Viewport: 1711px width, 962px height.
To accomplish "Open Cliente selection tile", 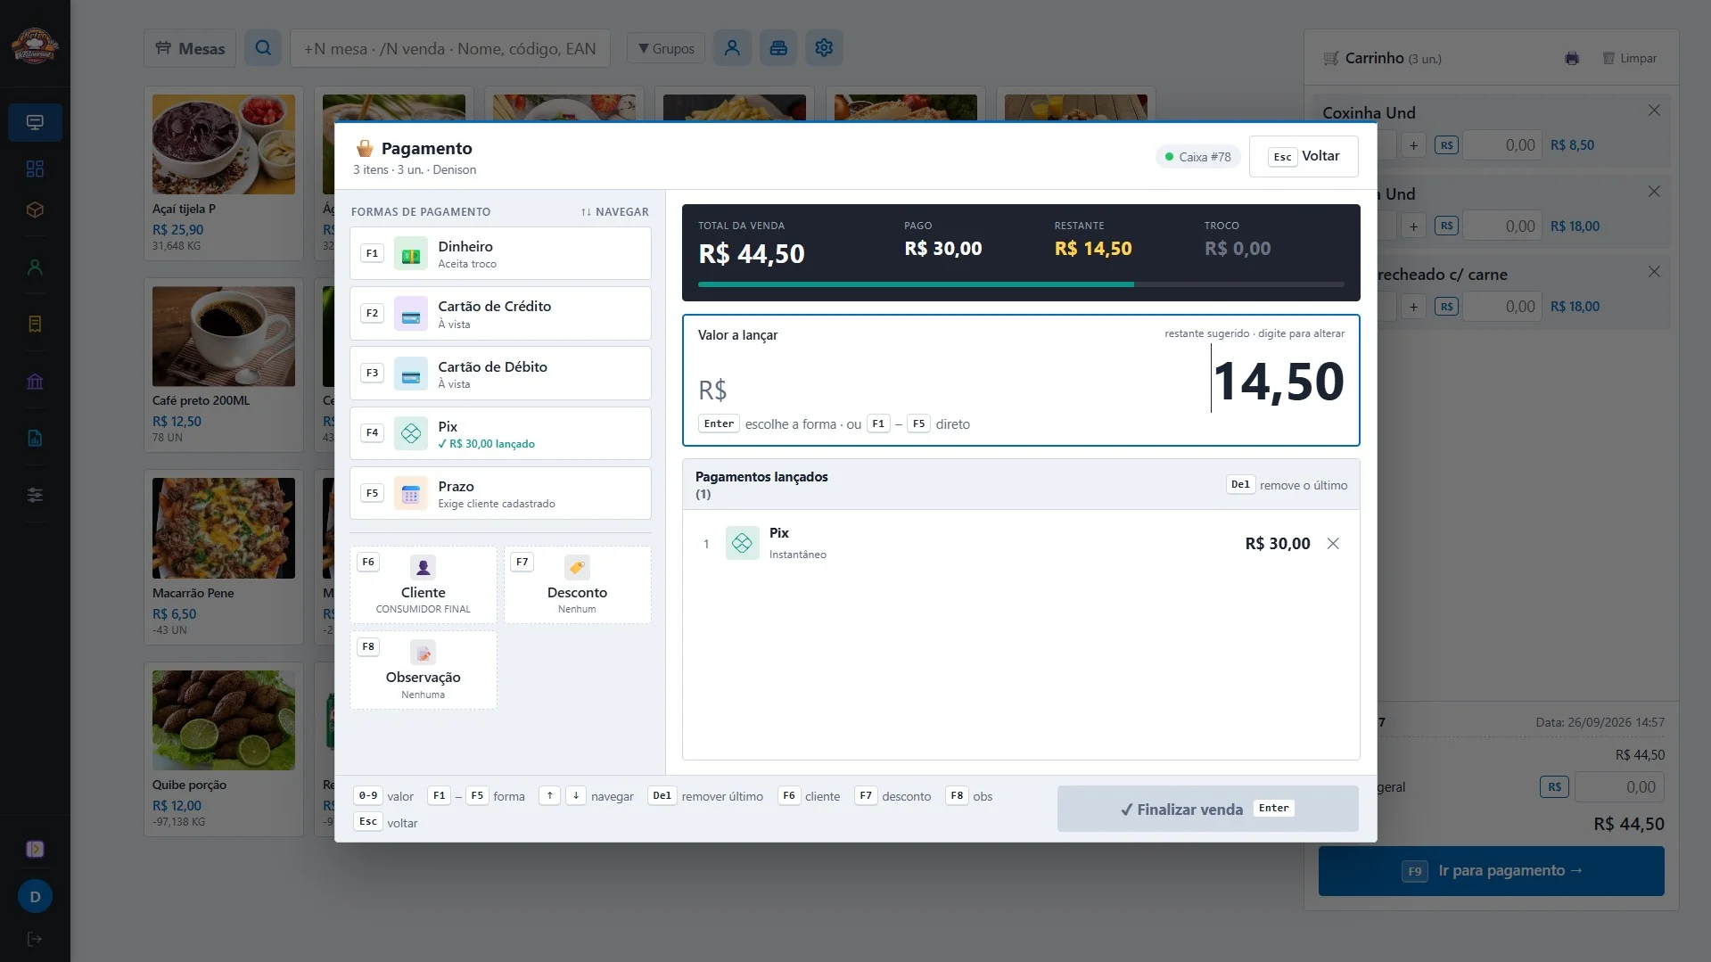I will (424, 585).
